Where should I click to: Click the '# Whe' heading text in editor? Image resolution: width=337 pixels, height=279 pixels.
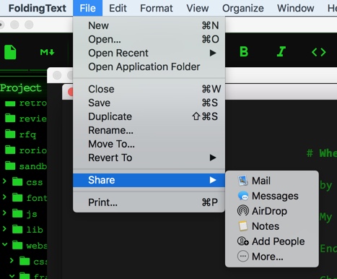point(322,153)
